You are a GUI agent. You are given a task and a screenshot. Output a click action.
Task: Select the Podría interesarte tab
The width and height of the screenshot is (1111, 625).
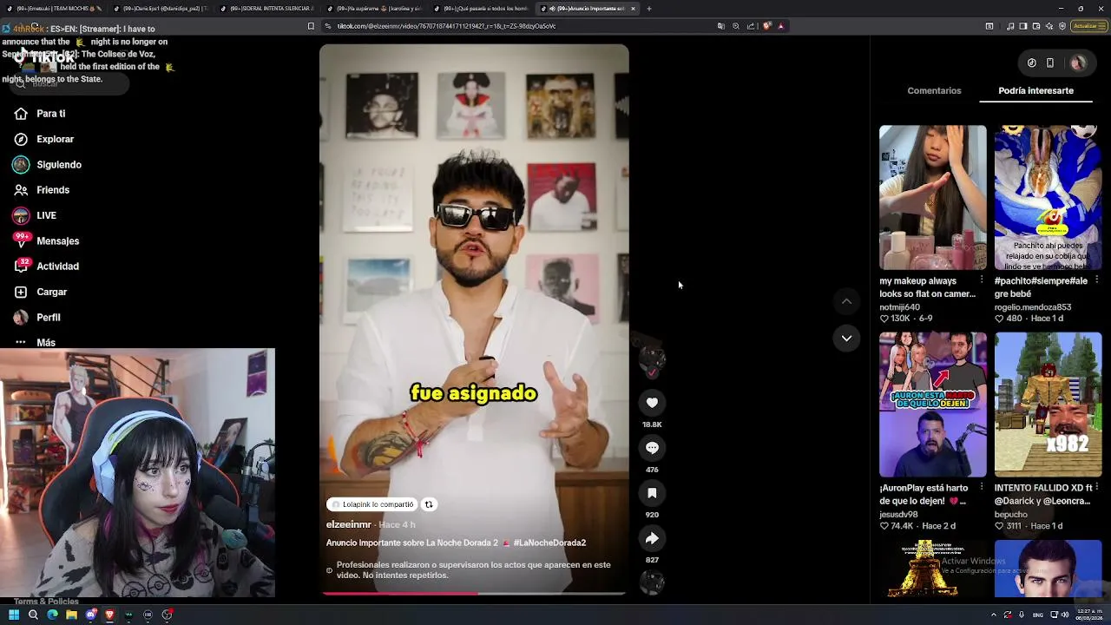click(x=1035, y=91)
